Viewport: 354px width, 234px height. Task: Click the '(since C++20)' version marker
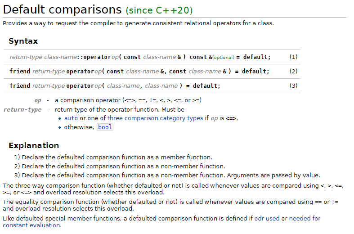point(159,10)
